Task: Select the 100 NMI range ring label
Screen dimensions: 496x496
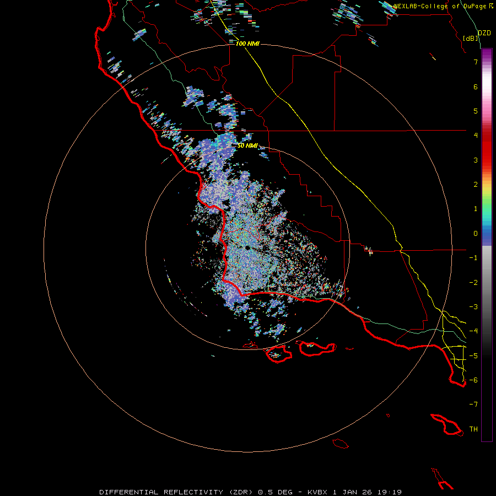Action: 247,44
